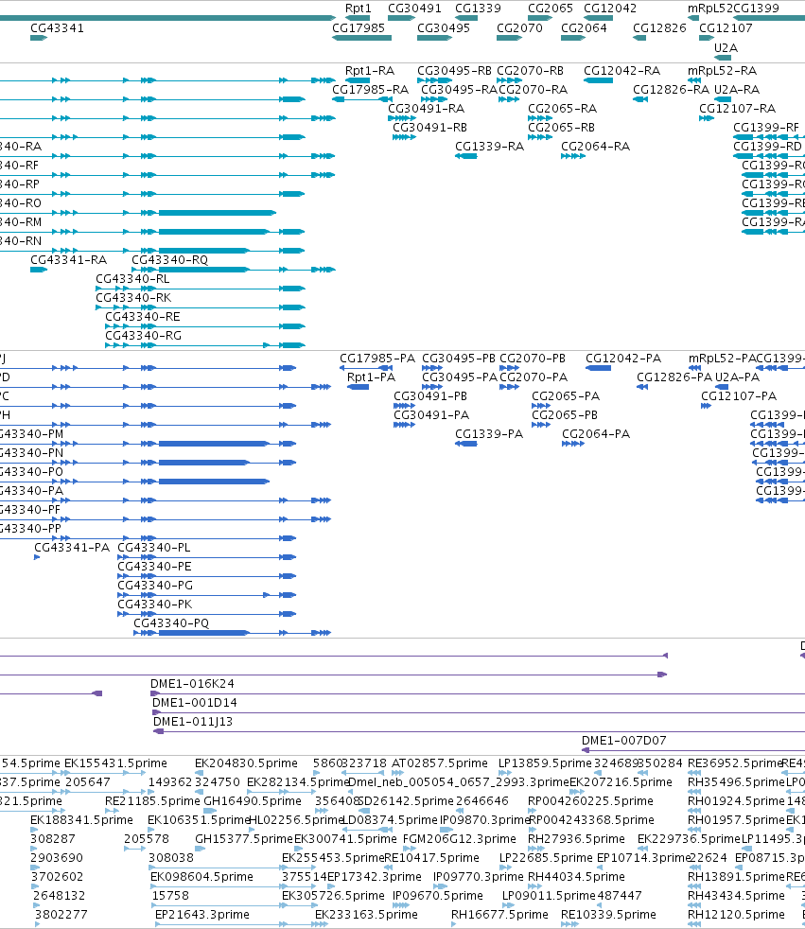The image size is (805, 929).
Task: Open BAC clone DME1-011J13
Action: click(x=193, y=722)
